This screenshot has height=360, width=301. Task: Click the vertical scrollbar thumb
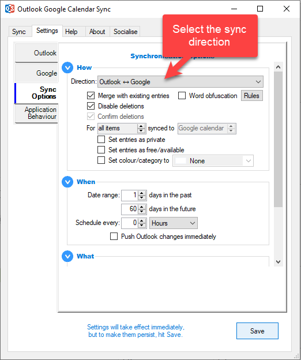coord(279,140)
